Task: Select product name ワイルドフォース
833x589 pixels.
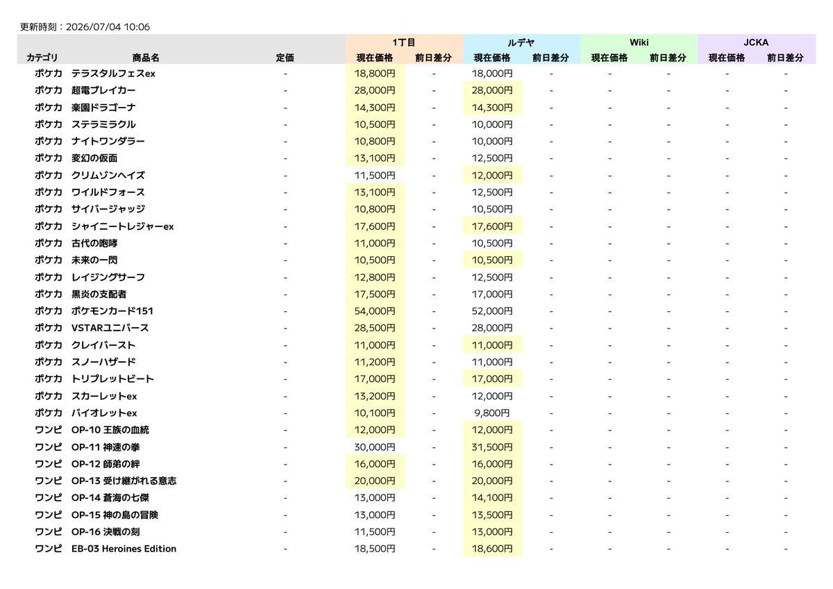Action: (x=108, y=192)
